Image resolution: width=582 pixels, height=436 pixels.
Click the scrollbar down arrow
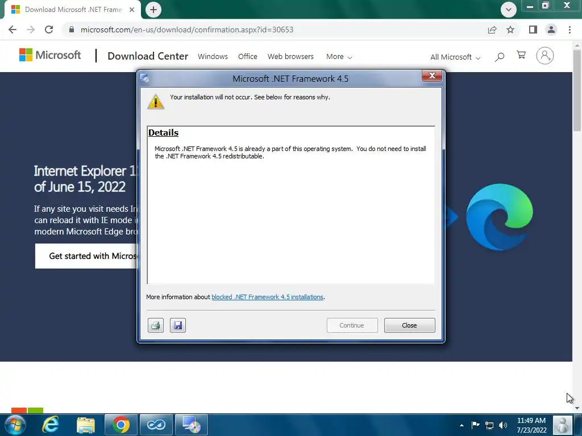coord(577,408)
